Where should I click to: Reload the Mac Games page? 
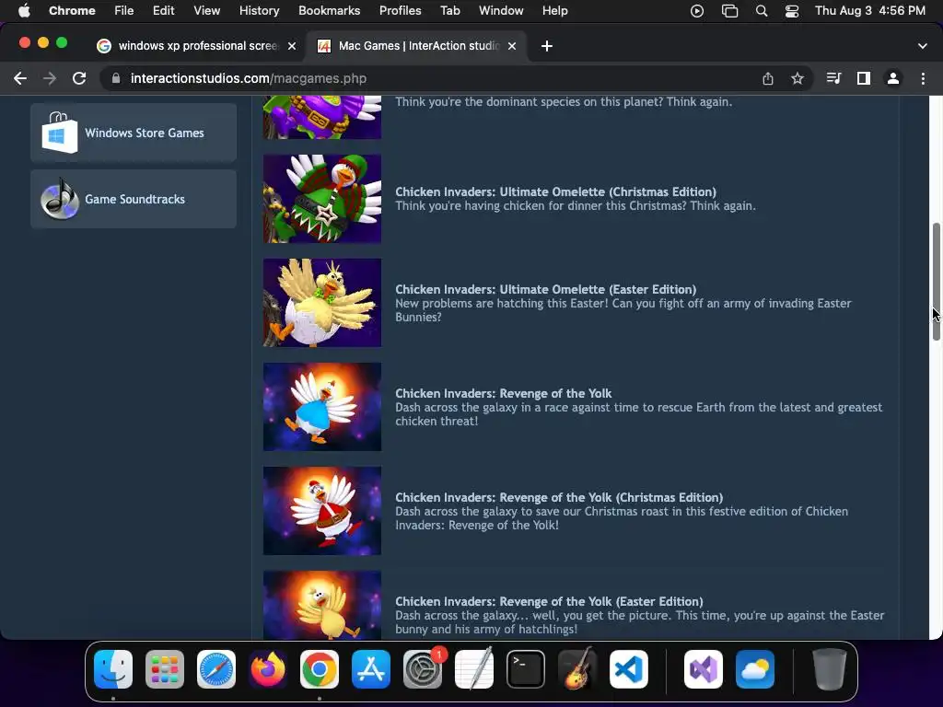point(79,78)
